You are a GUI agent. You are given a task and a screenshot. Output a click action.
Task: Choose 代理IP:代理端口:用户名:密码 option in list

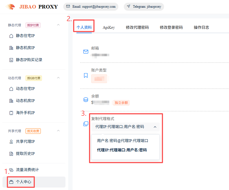pyautogui.click(x=122, y=150)
